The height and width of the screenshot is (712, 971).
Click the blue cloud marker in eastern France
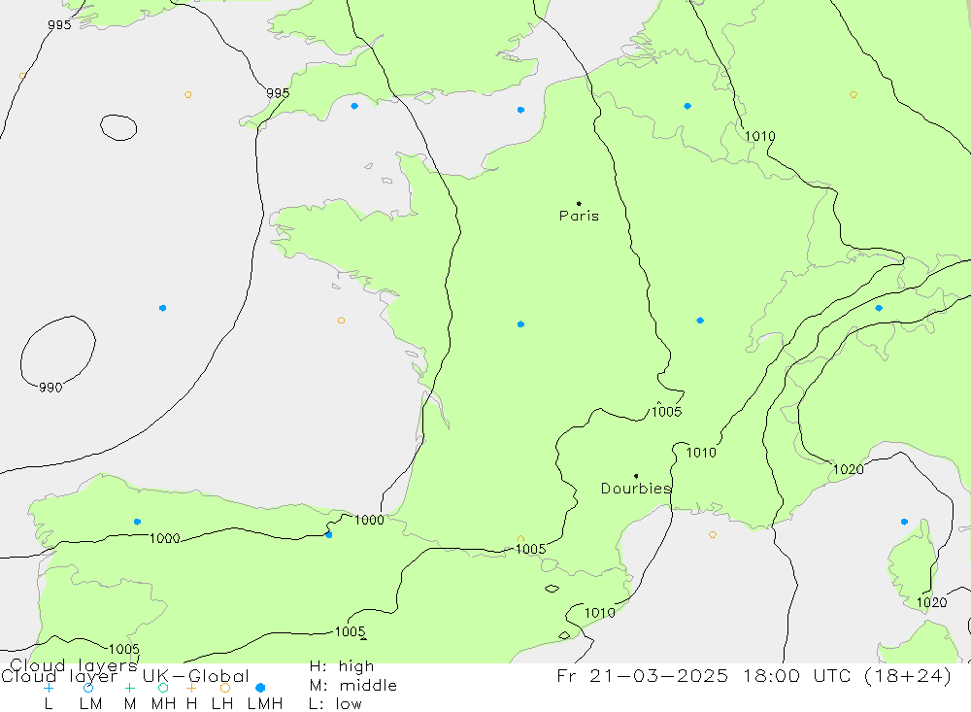(x=700, y=321)
